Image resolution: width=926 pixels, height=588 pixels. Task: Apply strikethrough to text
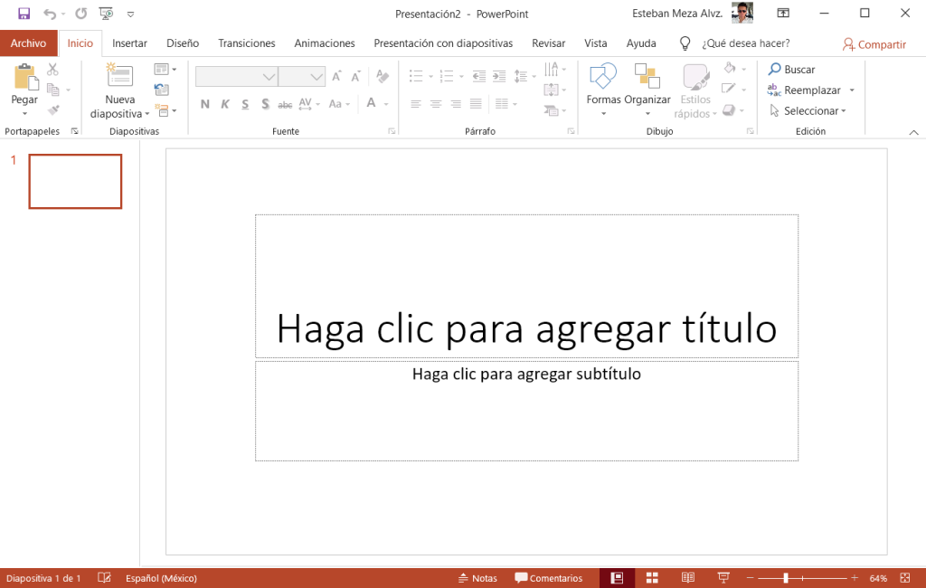pyautogui.click(x=284, y=105)
